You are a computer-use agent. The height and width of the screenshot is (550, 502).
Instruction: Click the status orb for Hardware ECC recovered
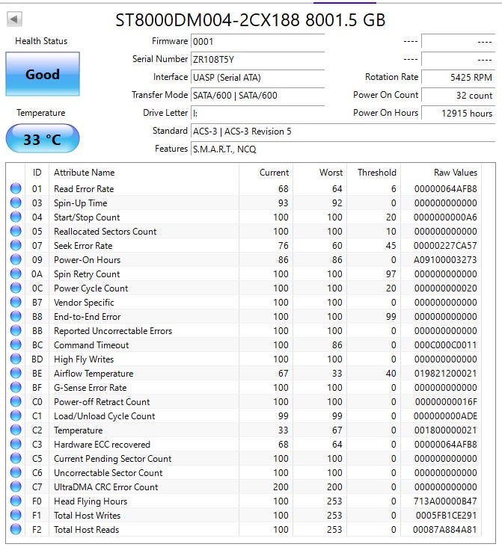point(16,445)
